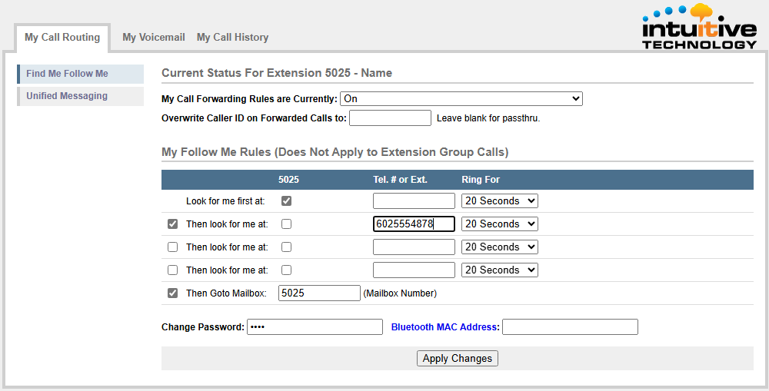Viewport: 769px width, 391px height.
Task: Select Find Me Follow Me sidebar item
Action: [x=81, y=74]
